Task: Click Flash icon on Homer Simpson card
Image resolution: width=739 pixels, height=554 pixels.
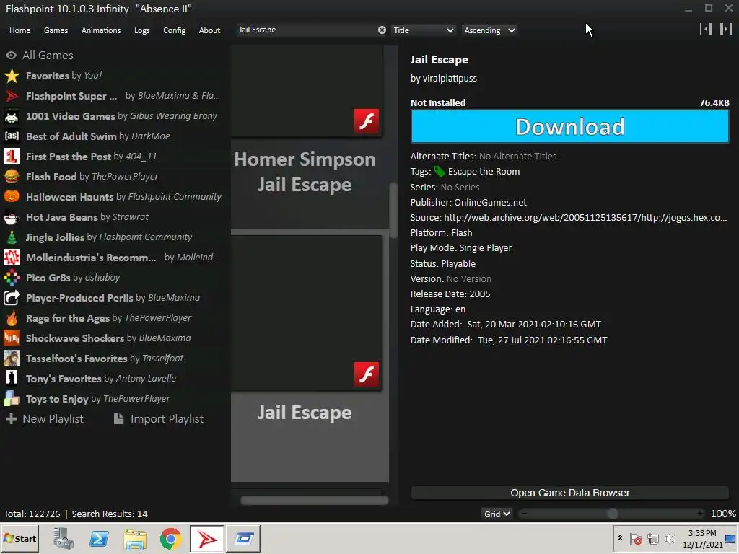Action: click(367, 121)
